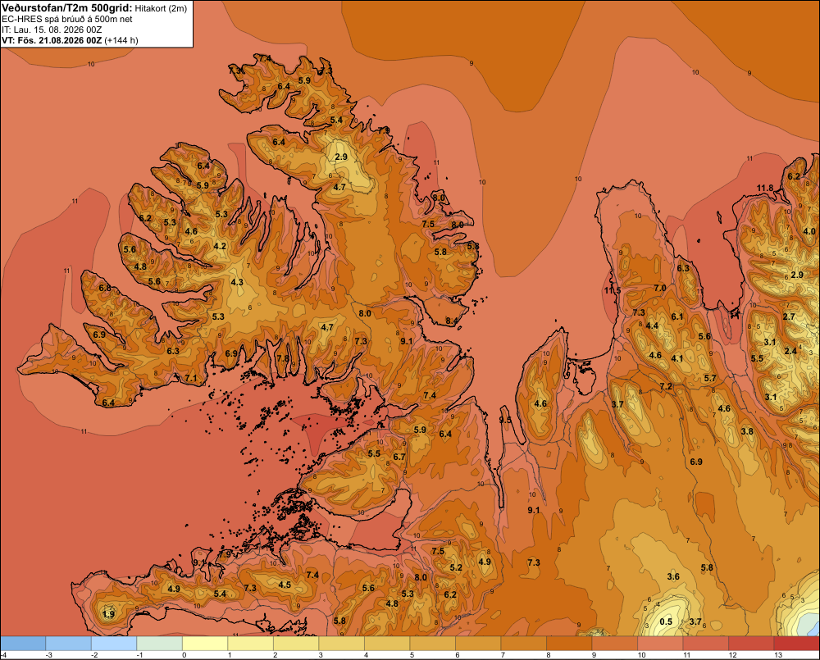Click the blue legend swatch between -4 and -3
This screenshot has height=660, width=820.
pos(23,644)
